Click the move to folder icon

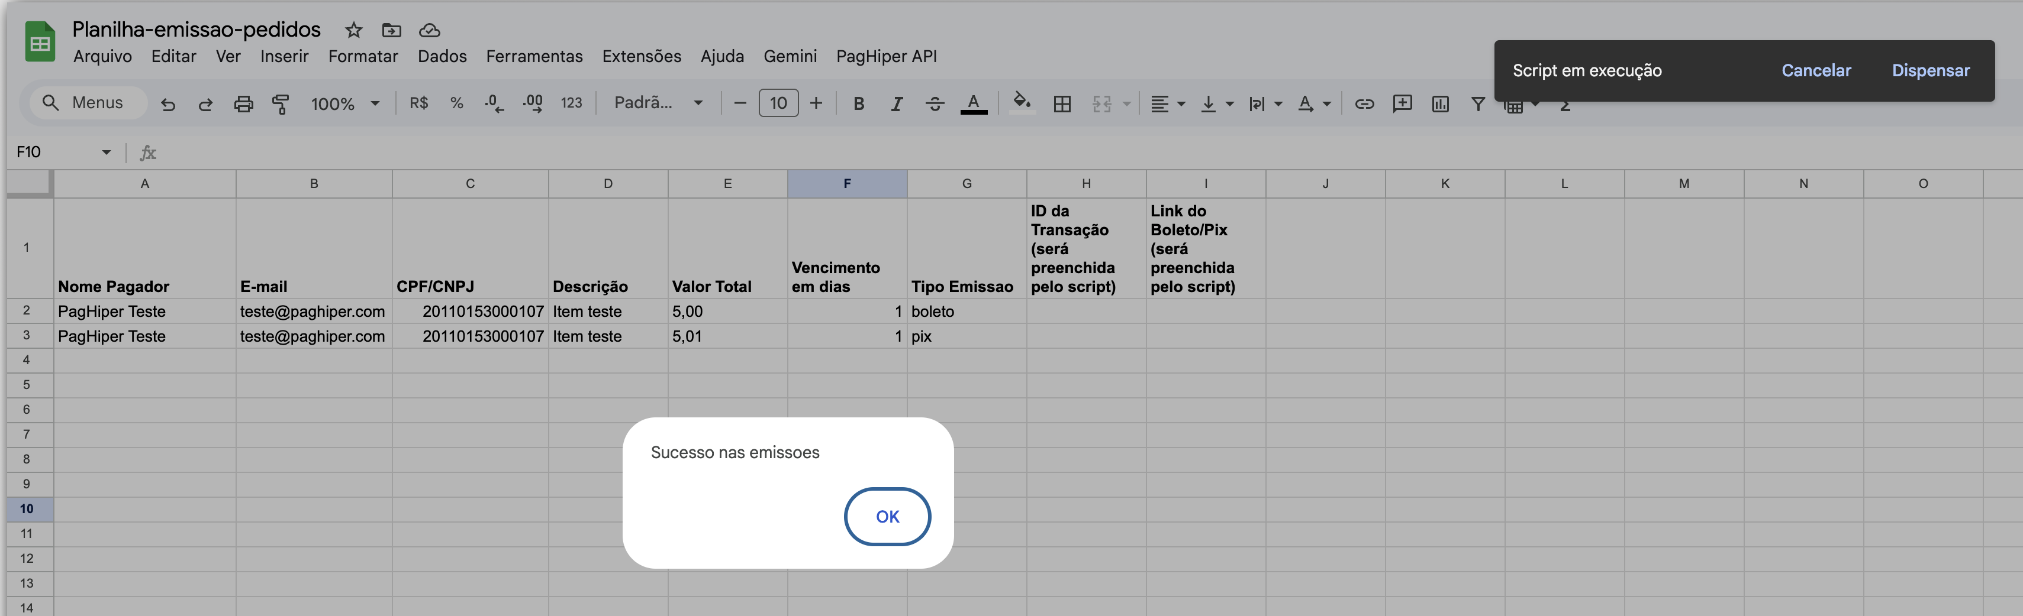pos(391,31)
